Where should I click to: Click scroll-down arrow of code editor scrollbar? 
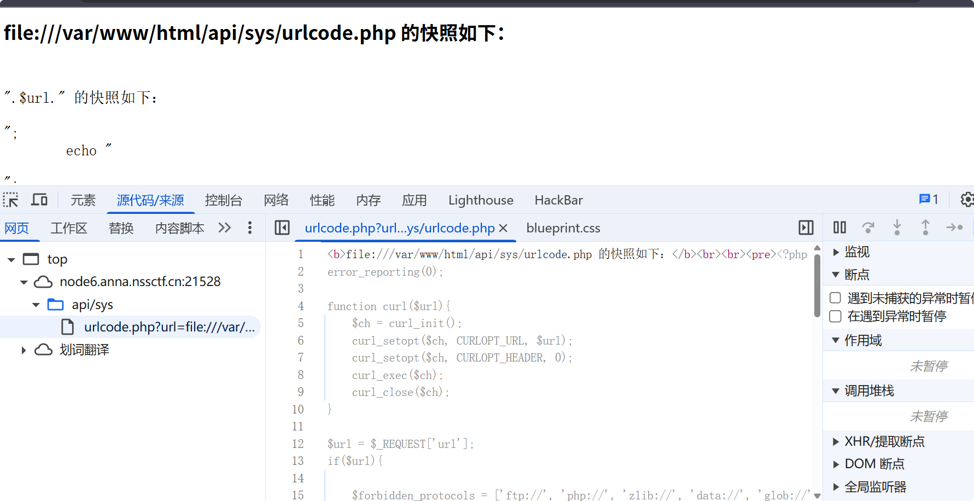coord(817,496)
